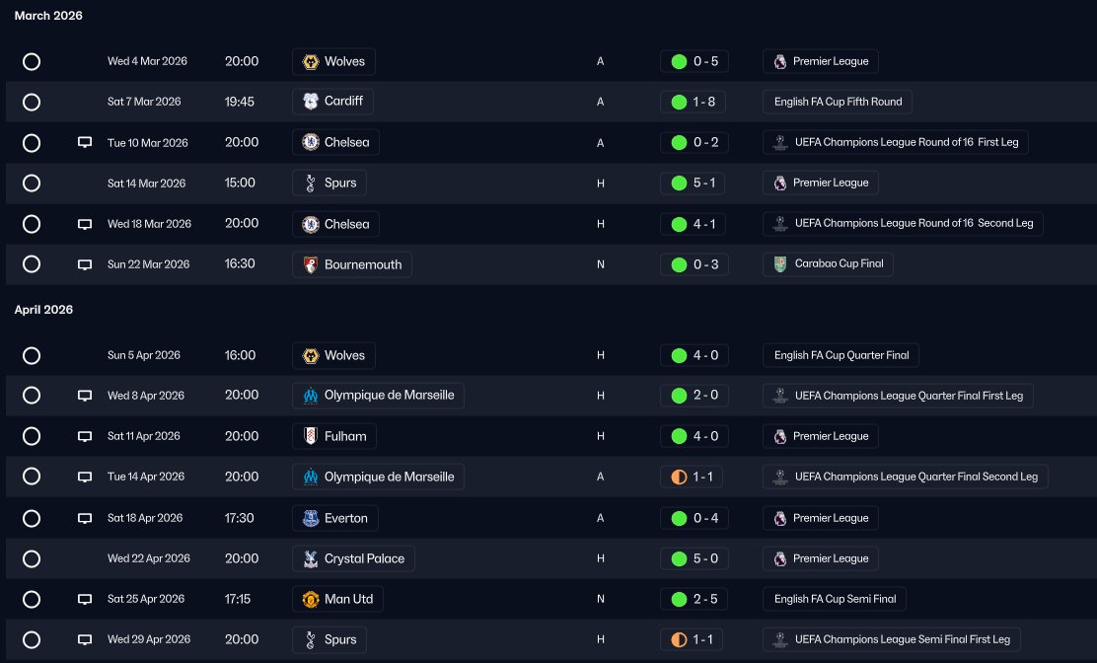Open the English FA Cup Quarter Final competition
This screenshot has width=1097, height=663.
[x=841, y=355]
